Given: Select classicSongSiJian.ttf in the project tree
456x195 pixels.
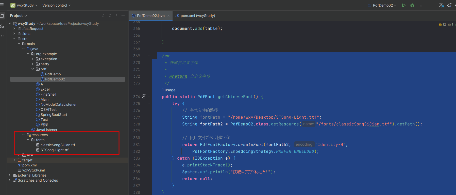Looking at the screenshot, I should coord(58,145).
